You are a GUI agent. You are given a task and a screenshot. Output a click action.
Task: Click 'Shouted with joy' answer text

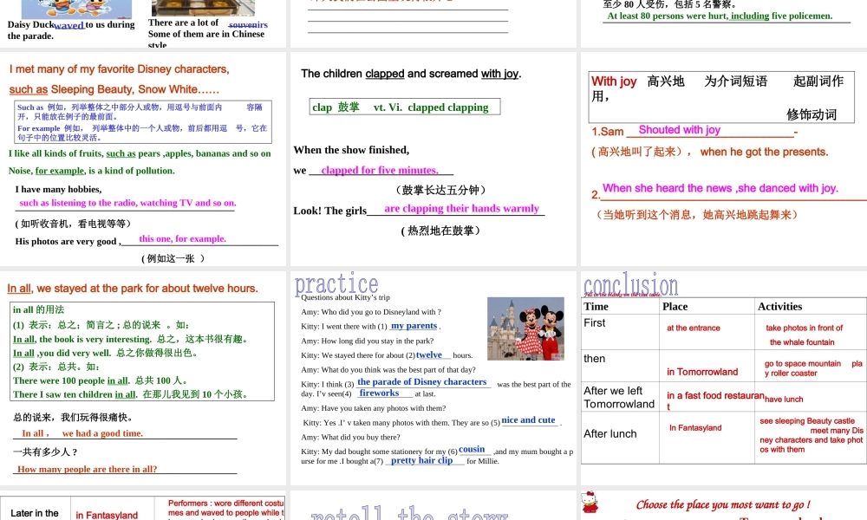(680, 129)
